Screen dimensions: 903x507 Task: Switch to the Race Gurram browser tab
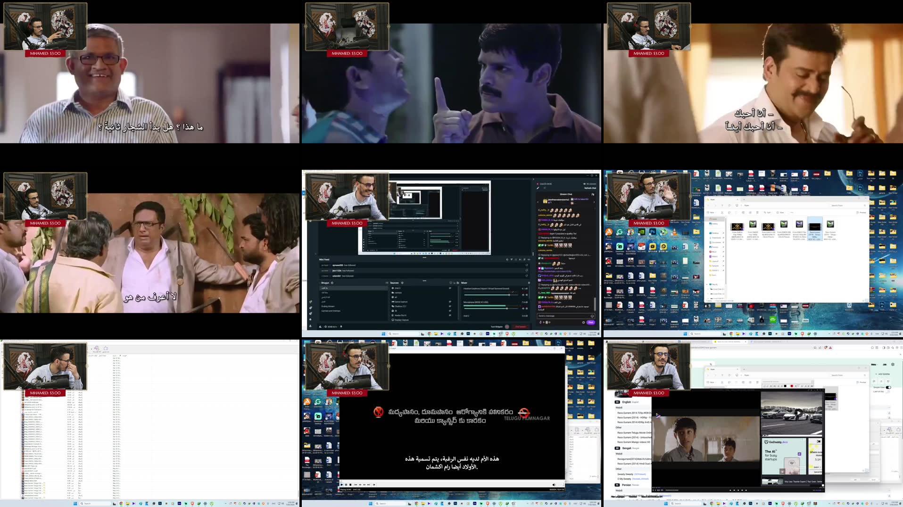(x=729, y=341)
